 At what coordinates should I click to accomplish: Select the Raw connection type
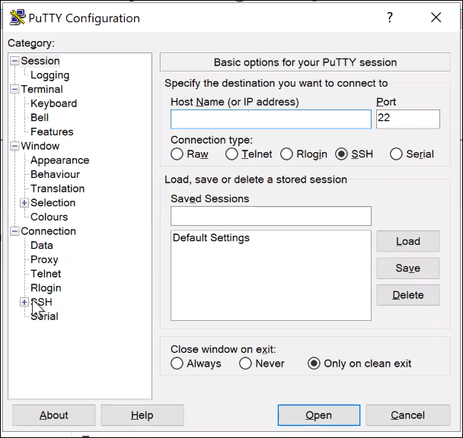point(177,154)
